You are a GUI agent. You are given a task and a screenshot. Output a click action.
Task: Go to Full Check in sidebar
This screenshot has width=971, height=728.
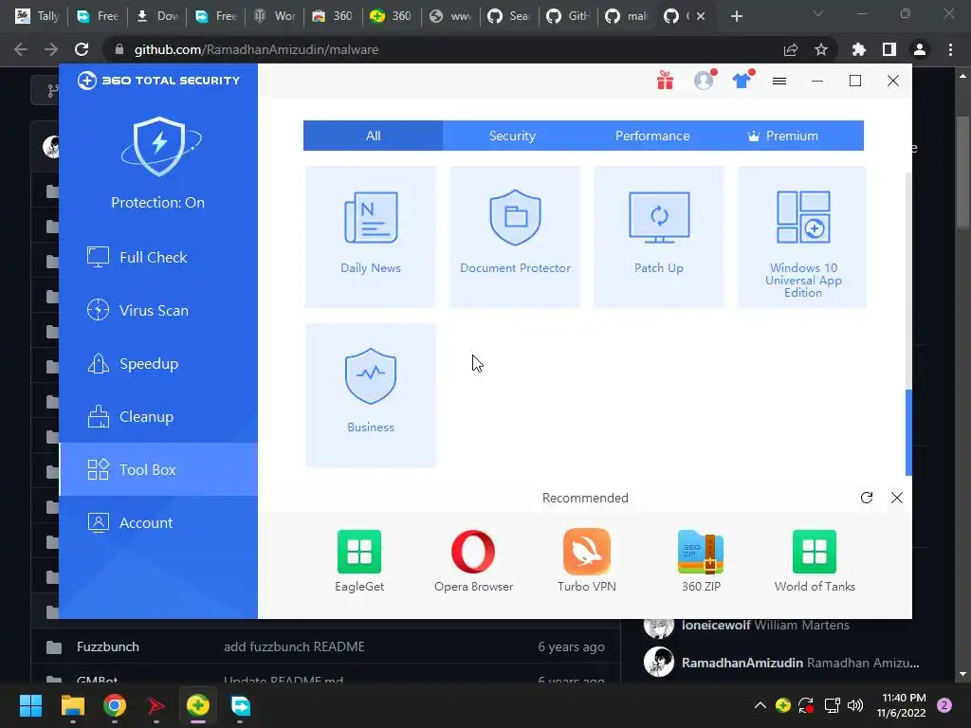coord(158,257)
